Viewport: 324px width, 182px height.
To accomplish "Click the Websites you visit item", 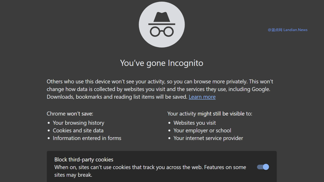I will click(195, 123).
